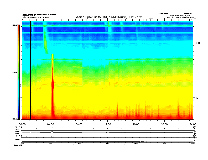This screenshot has height=160, width=208.
Task: Click the 16:00 time axis label
Action: pyautogui.click(x=136, y=124)
